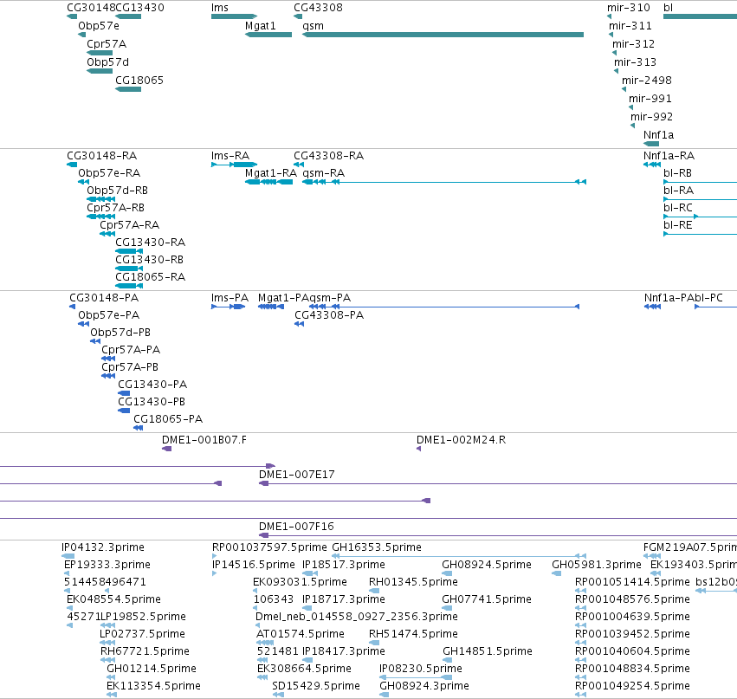The height and width of the screenshot is (699, 737).
Task: Select the bl-RC transcript label
Action: [678, 208]
